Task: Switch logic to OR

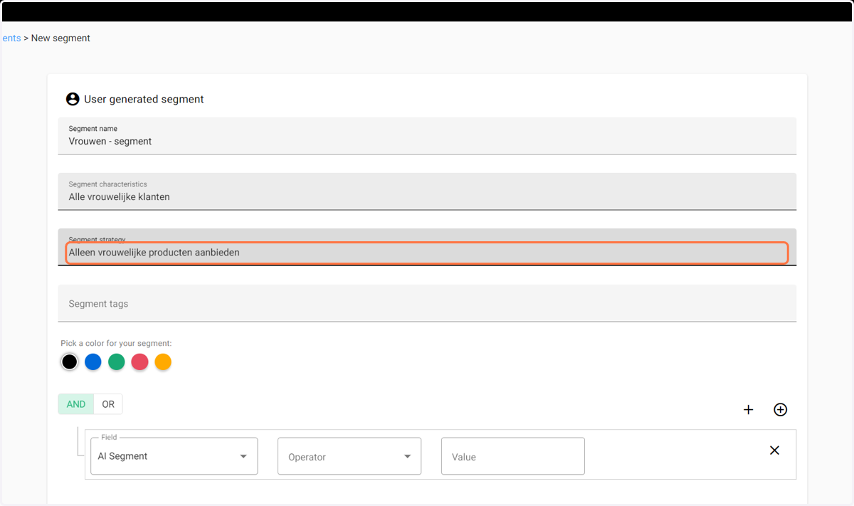Action: coord(108,404)
